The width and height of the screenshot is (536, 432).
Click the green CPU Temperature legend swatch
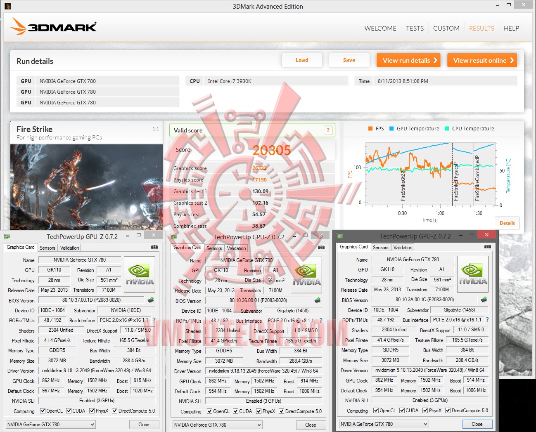(447, 129)
